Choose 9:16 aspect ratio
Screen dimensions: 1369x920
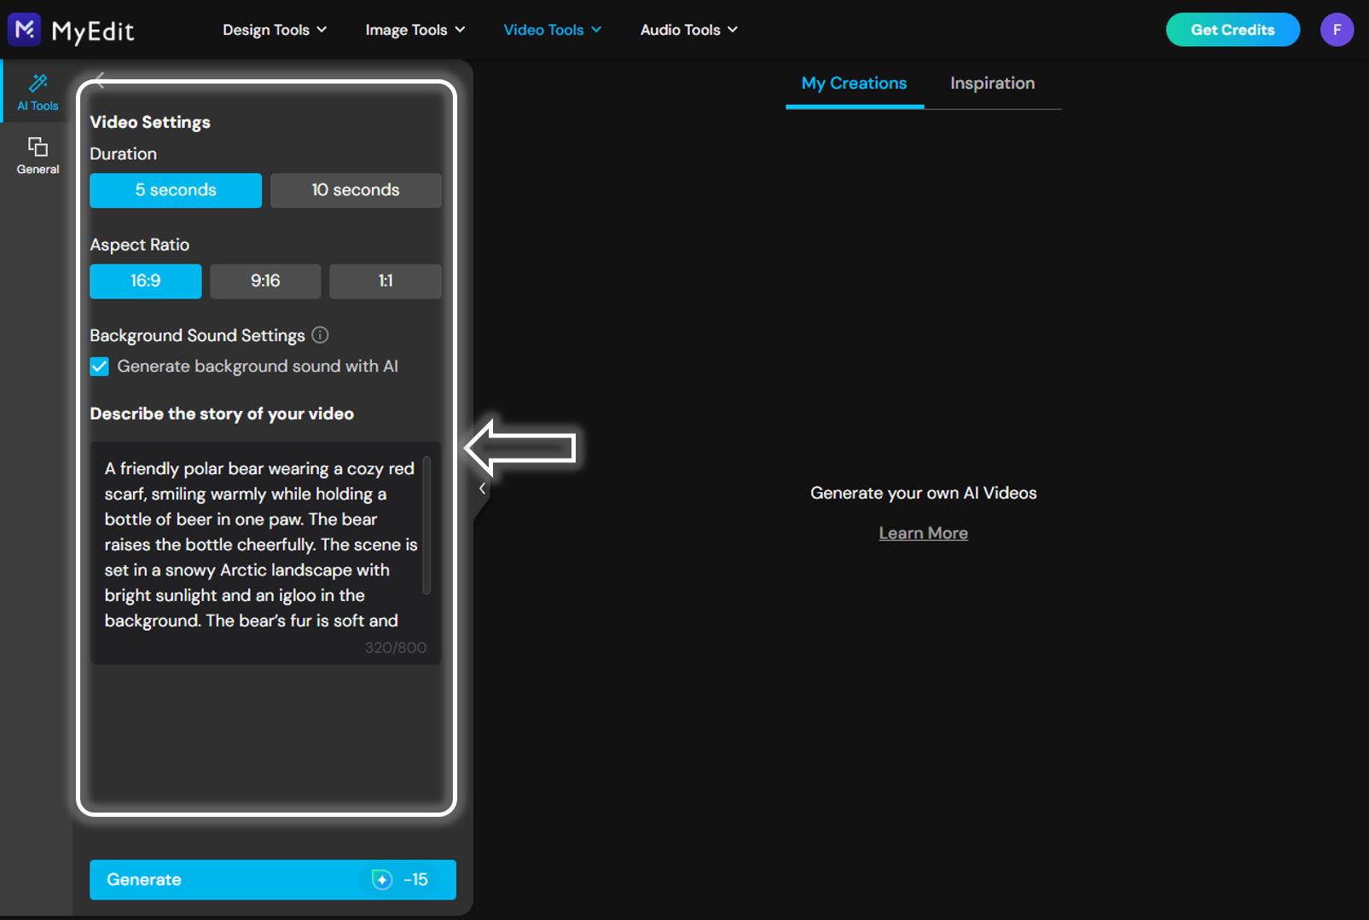pos(265,281)
